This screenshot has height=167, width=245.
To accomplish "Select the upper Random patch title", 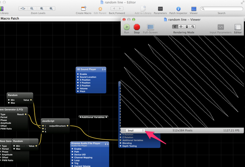I will coord(13,95).
